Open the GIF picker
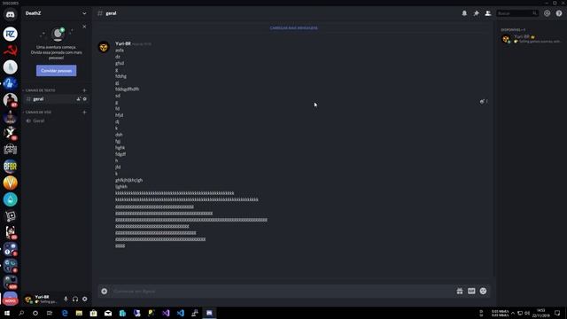This screenshot has width=567, height=319. point(471,292)
